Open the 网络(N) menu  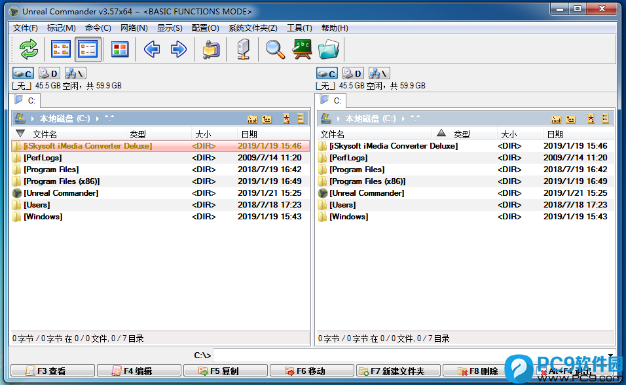[x=134, y=28]
